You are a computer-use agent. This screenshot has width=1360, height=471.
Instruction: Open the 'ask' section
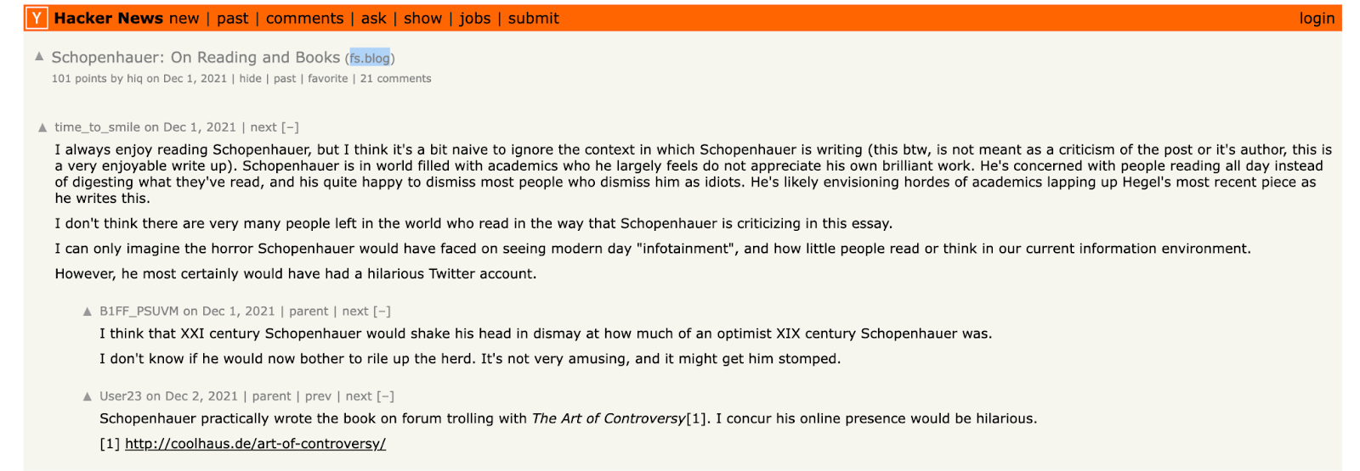[x=373, y=19]
